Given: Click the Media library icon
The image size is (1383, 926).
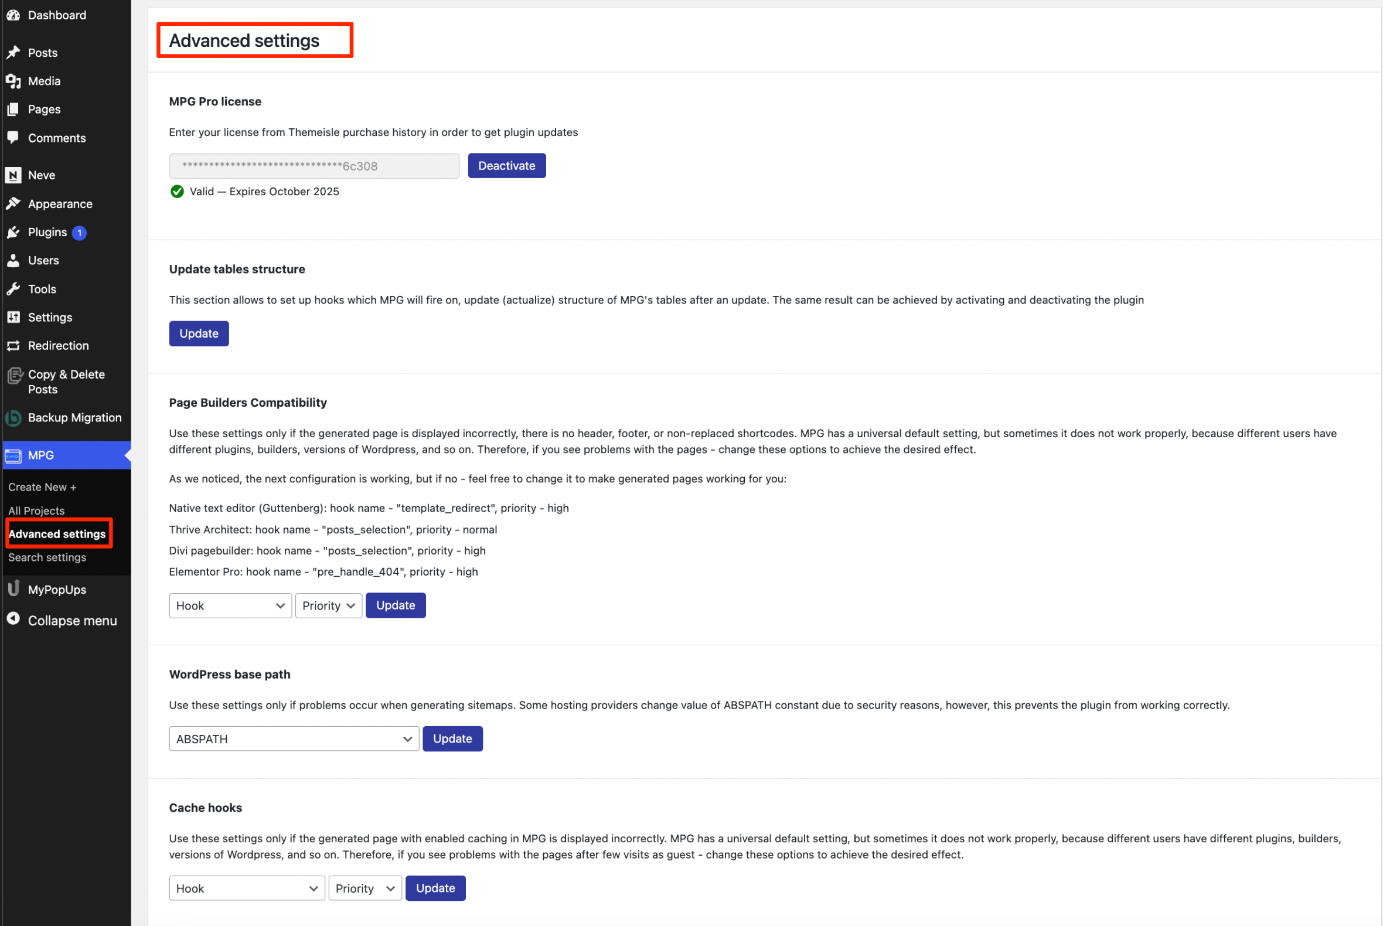Looking at the screenshot, I should pos(13,81).
